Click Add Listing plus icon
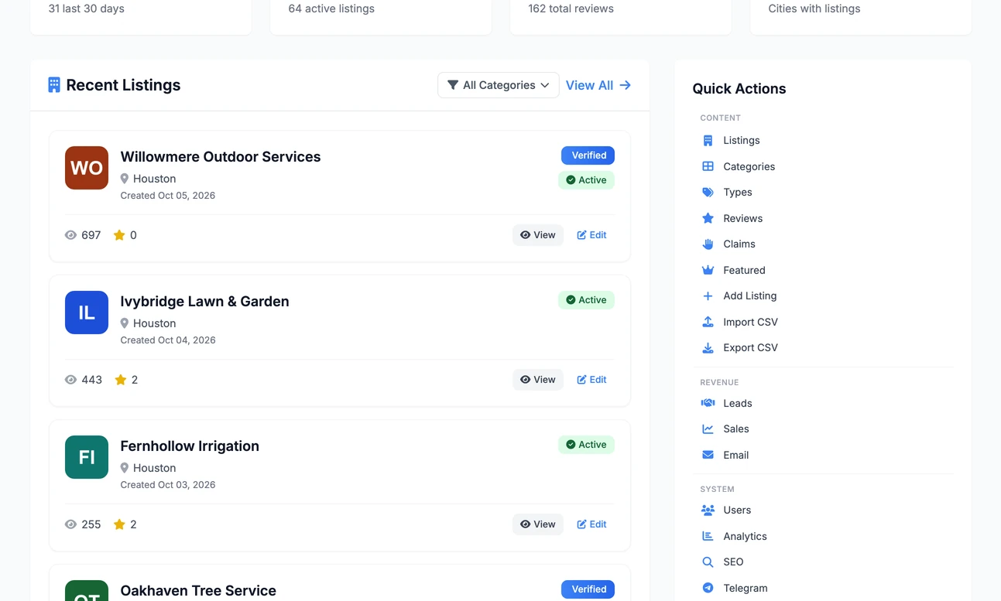Screen dimensions: 1001x601 pyautogui.click(x=708, y=295)
